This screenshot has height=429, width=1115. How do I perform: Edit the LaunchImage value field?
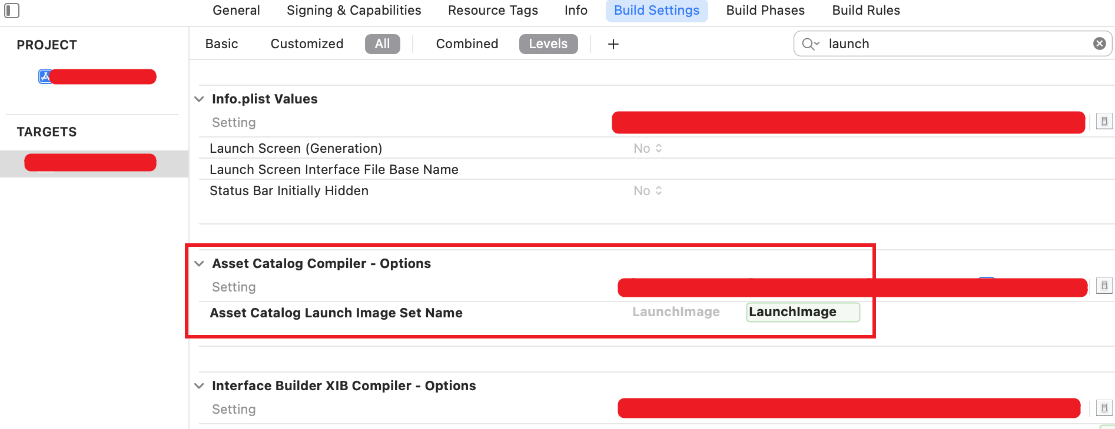point(803,312)
